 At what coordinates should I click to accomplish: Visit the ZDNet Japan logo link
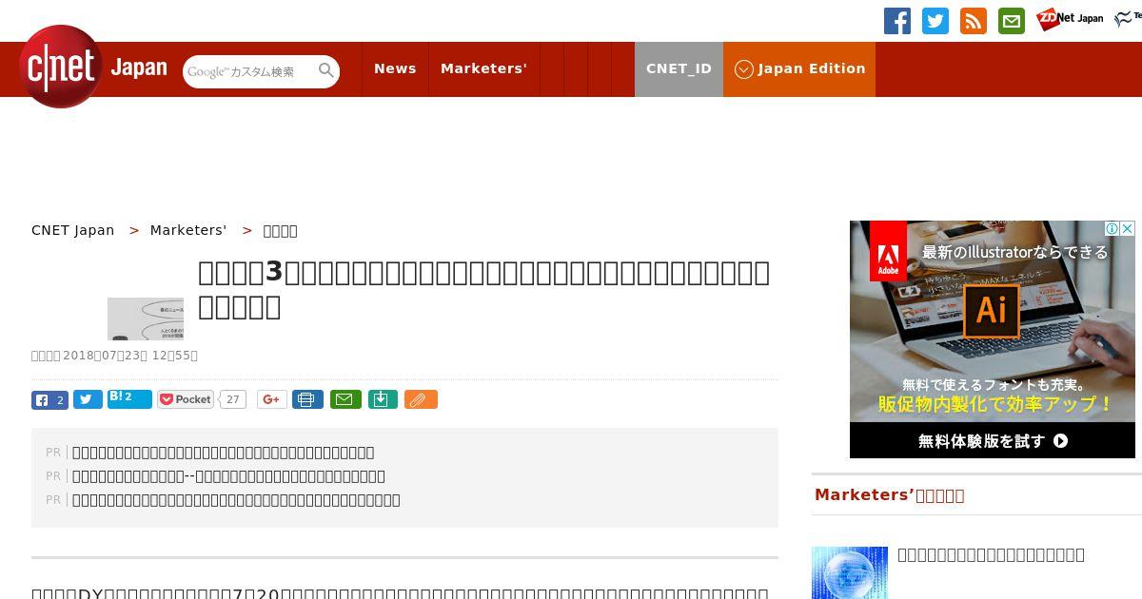pos(1070,19)
